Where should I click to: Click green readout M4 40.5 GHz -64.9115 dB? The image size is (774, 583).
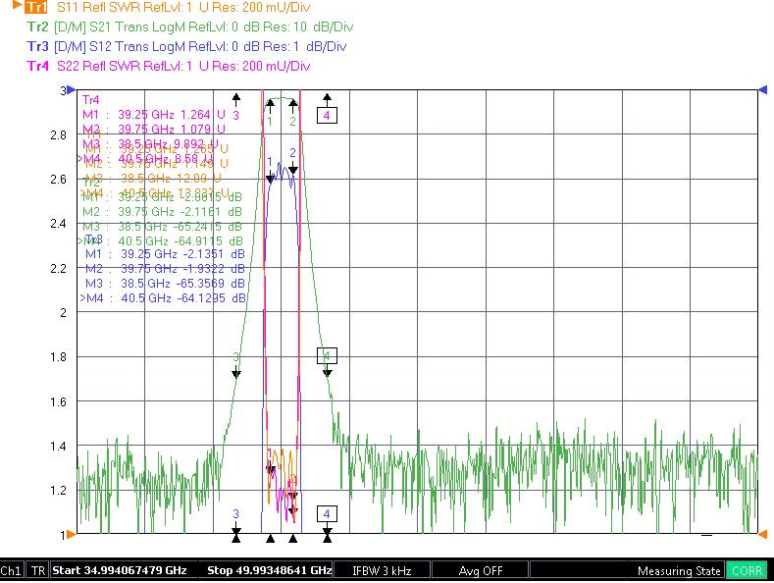[161, 241]
